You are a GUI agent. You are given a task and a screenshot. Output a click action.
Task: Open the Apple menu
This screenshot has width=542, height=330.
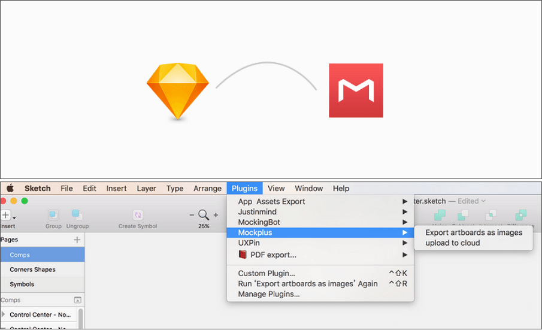pyautogui.click(x=10, y=188)
